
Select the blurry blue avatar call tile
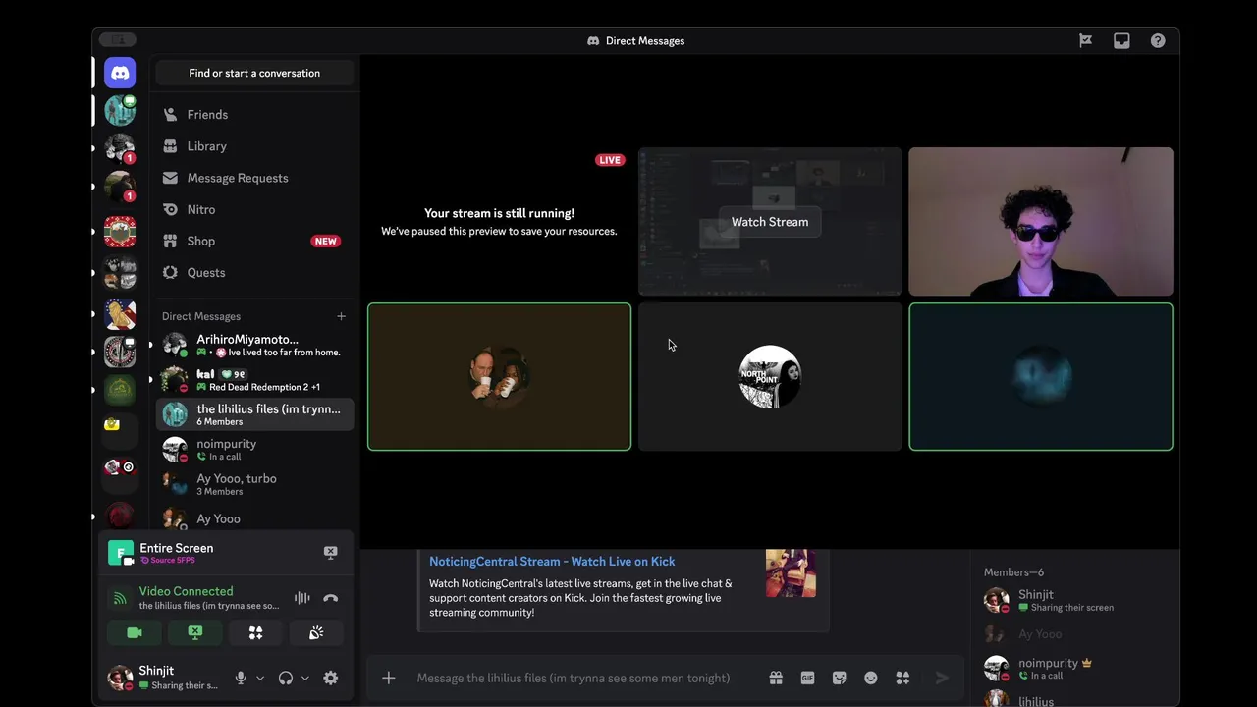click(x=1041, y=377)
